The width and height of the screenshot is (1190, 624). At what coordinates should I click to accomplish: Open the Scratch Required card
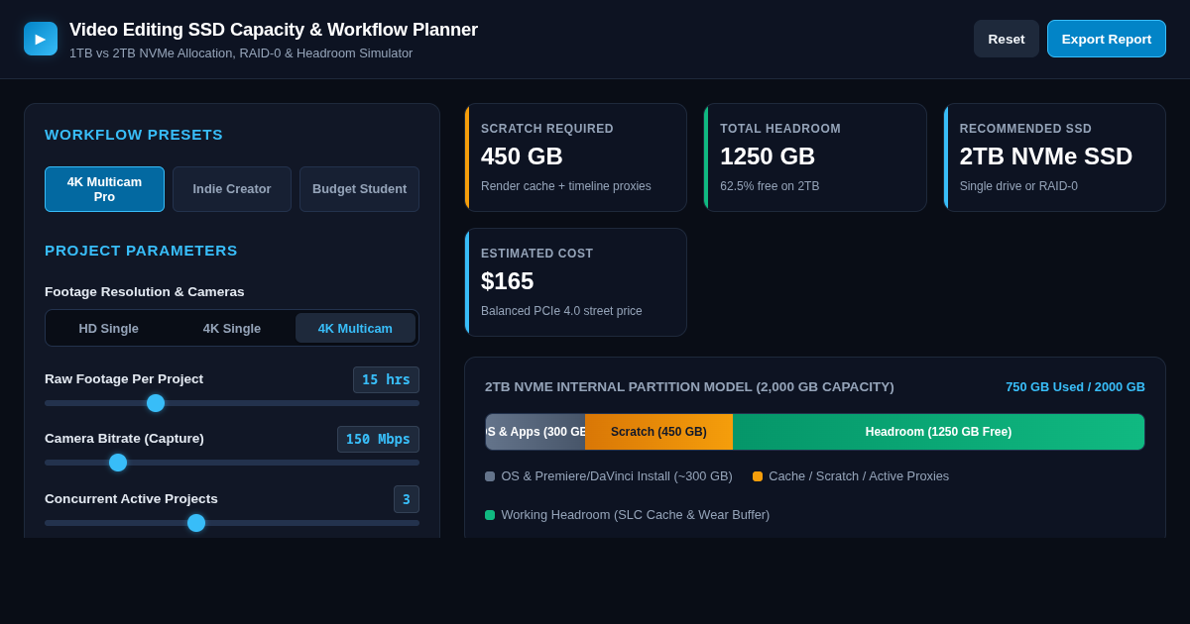tap(575, 157)
